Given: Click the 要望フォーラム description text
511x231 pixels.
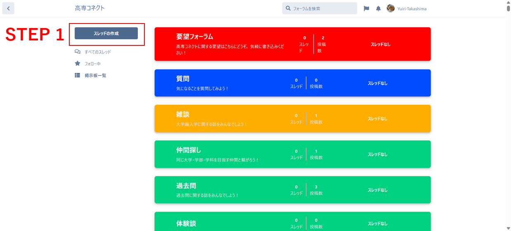Looking at the screenshot, I should pos(230,50).
